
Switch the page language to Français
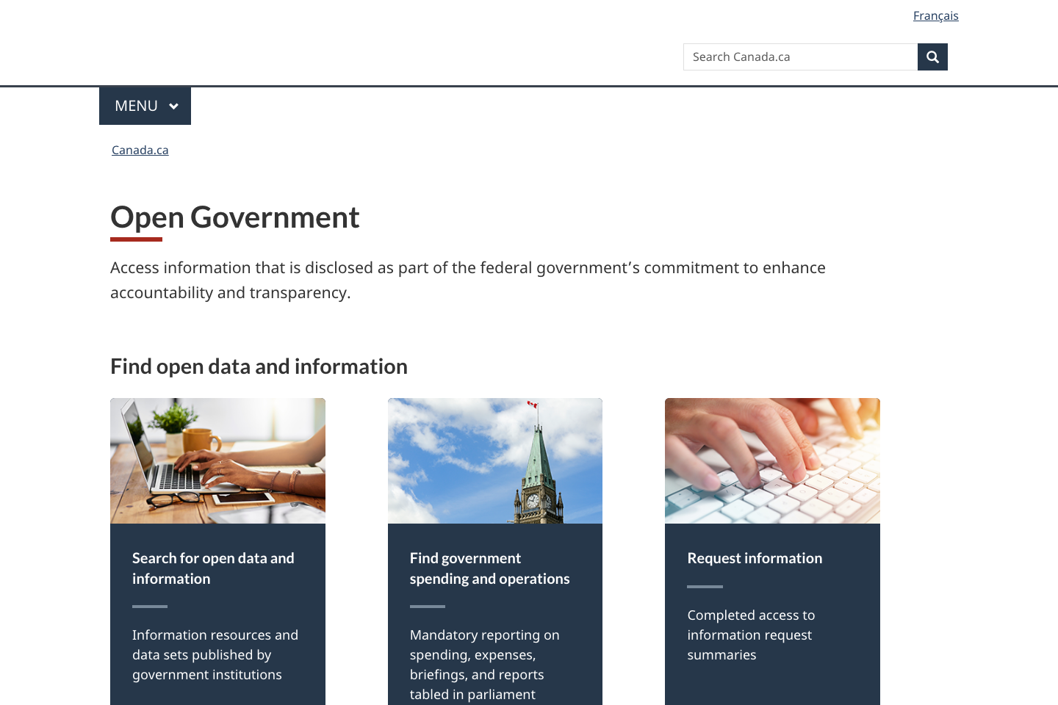pos(935,15)
